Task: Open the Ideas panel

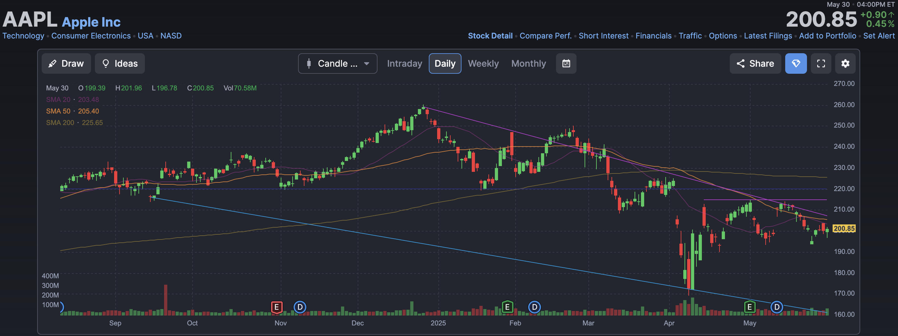Action: point(120,63)
